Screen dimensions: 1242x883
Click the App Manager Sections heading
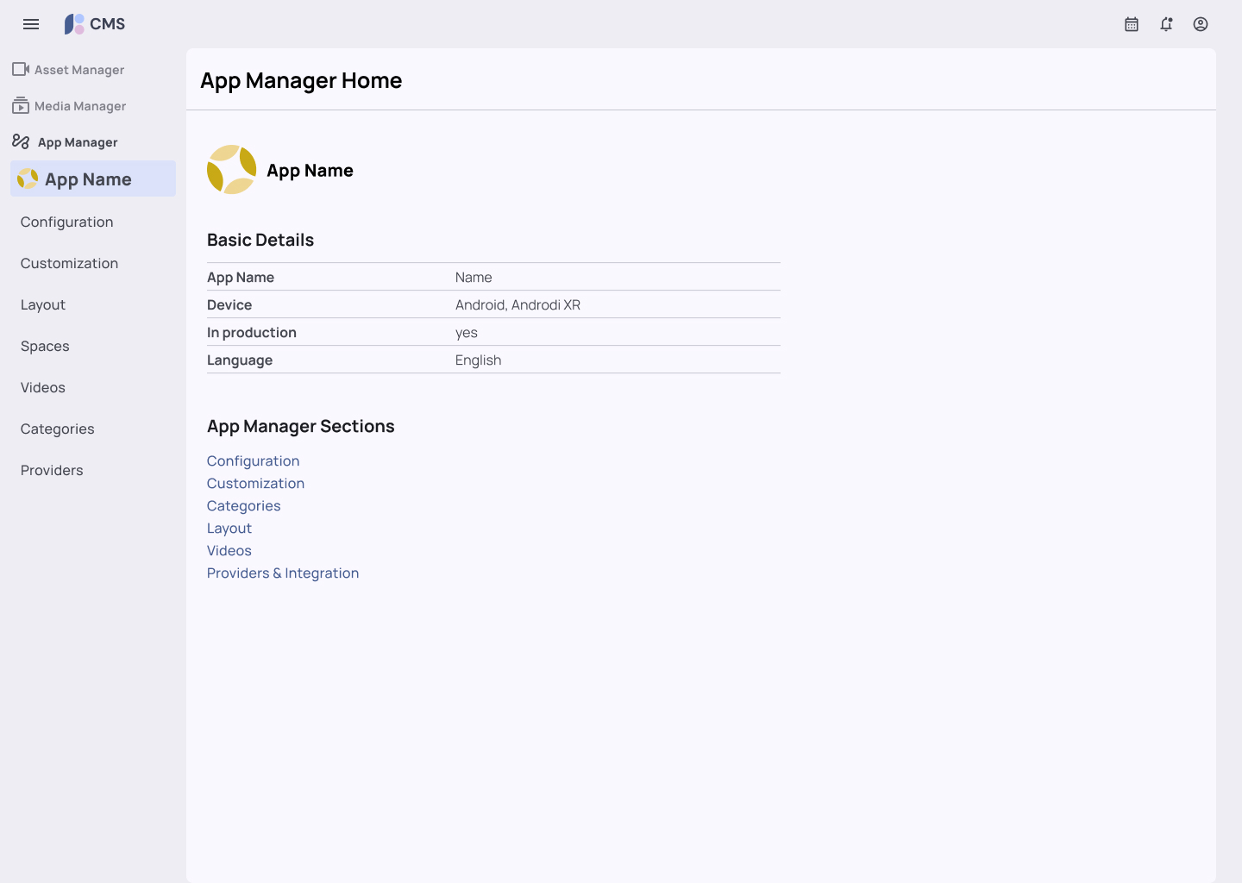301,426
